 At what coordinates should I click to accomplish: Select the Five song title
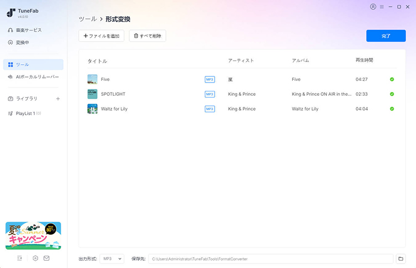coord(105,79)
